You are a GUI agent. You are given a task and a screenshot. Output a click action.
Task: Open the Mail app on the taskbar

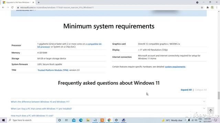pos(74,120)
